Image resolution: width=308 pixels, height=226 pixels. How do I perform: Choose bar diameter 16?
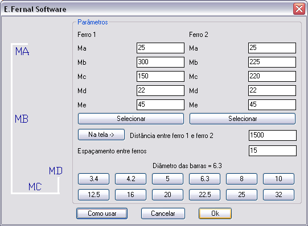click(130, 195)
